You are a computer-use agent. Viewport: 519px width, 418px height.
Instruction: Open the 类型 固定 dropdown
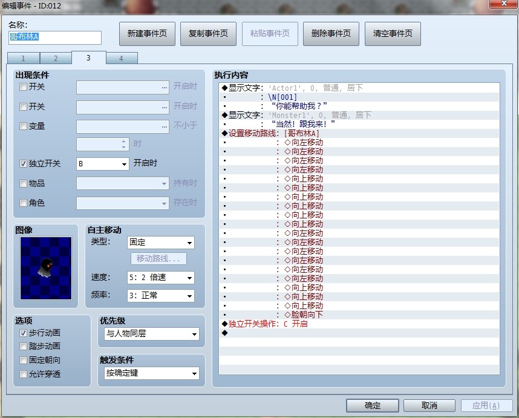[160, 243]
